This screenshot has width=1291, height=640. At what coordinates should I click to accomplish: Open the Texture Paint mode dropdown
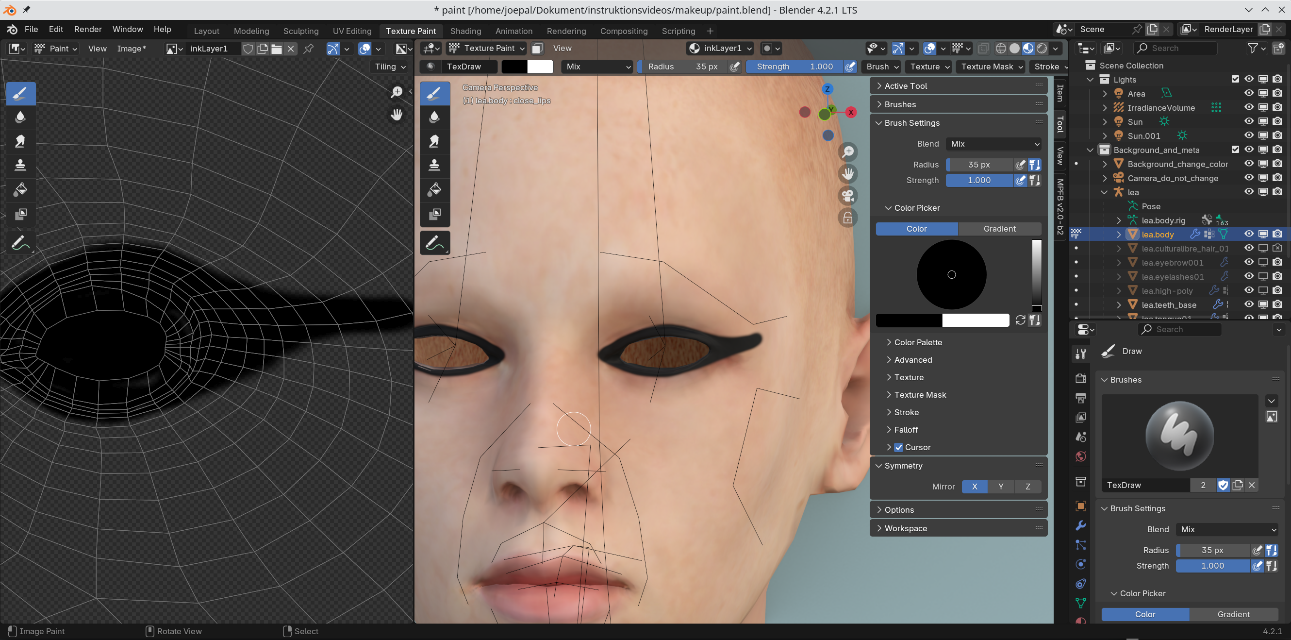(487, 48)
